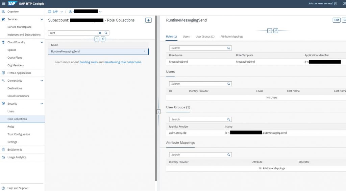The image size is (346, 191).
Task: Click the panel divider scrollbar
Action: coord(156,98)
